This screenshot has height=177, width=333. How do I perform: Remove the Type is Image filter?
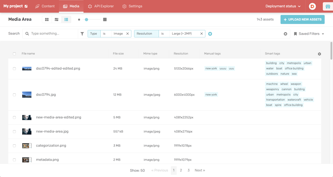[128, 34]
